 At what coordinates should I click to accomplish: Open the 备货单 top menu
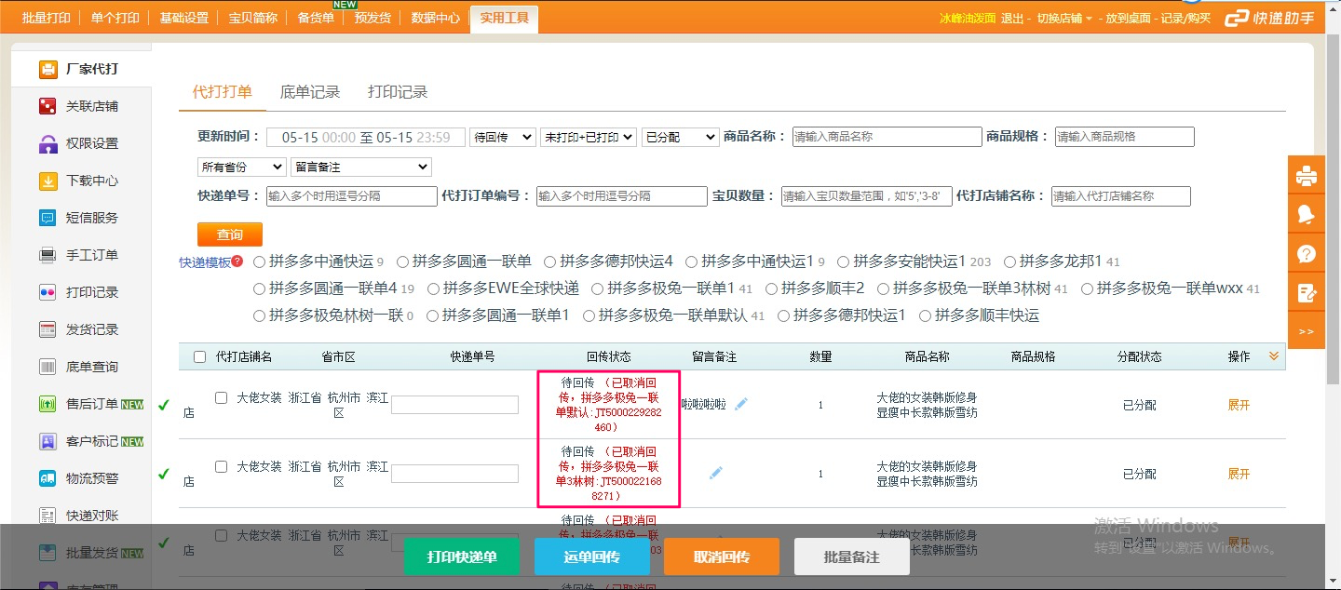tap(316, 18)
